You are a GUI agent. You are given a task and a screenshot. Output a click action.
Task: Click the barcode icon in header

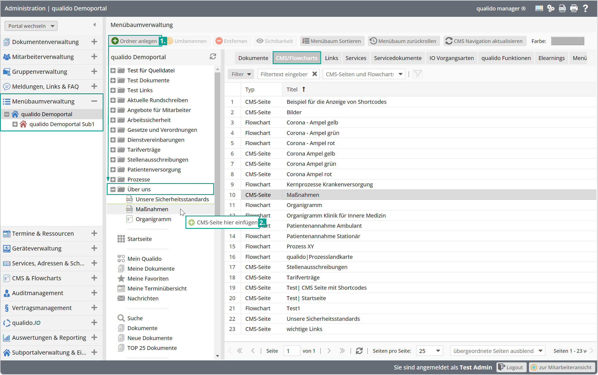(x=539, y=8)
